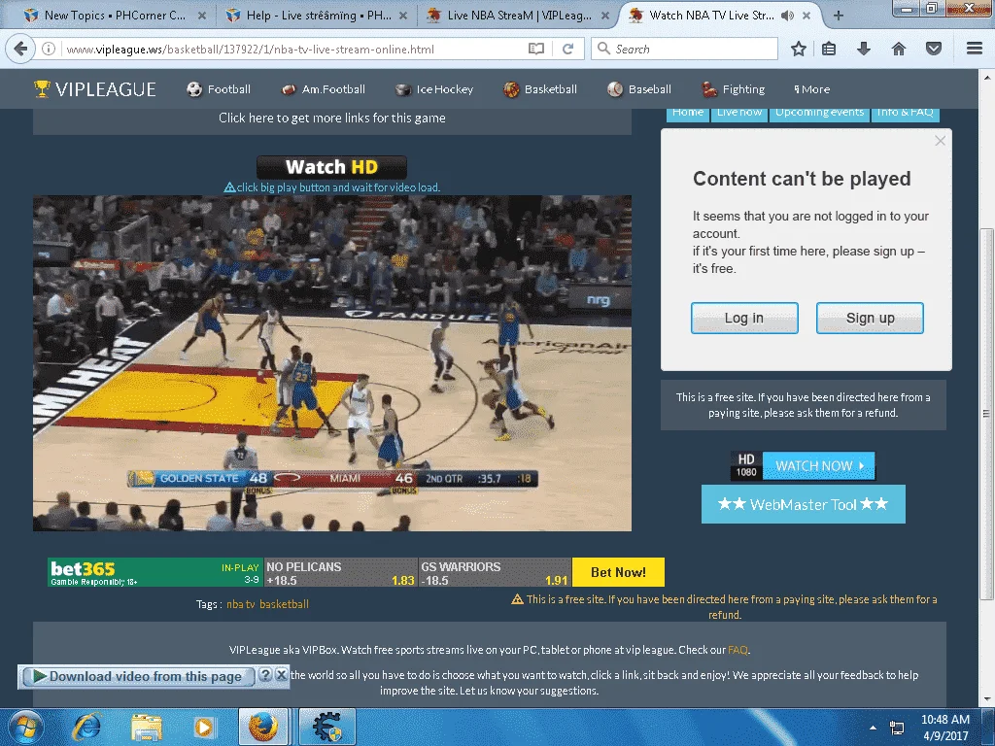
Task: Mute audio on Watch NBA TV tab
Action: point(787,16)
